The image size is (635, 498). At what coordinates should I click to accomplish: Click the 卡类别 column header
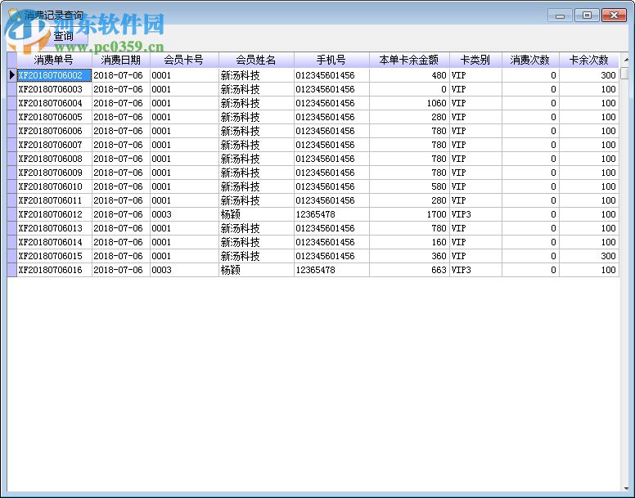coord(475,60)
